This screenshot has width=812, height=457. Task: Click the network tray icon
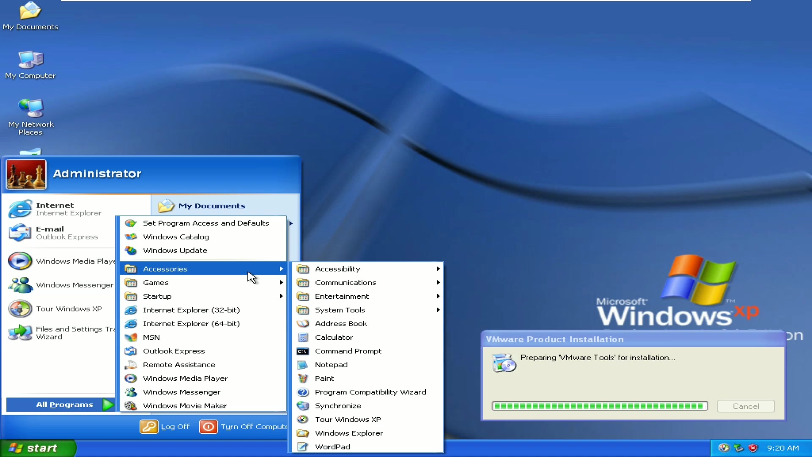[739, 448]
